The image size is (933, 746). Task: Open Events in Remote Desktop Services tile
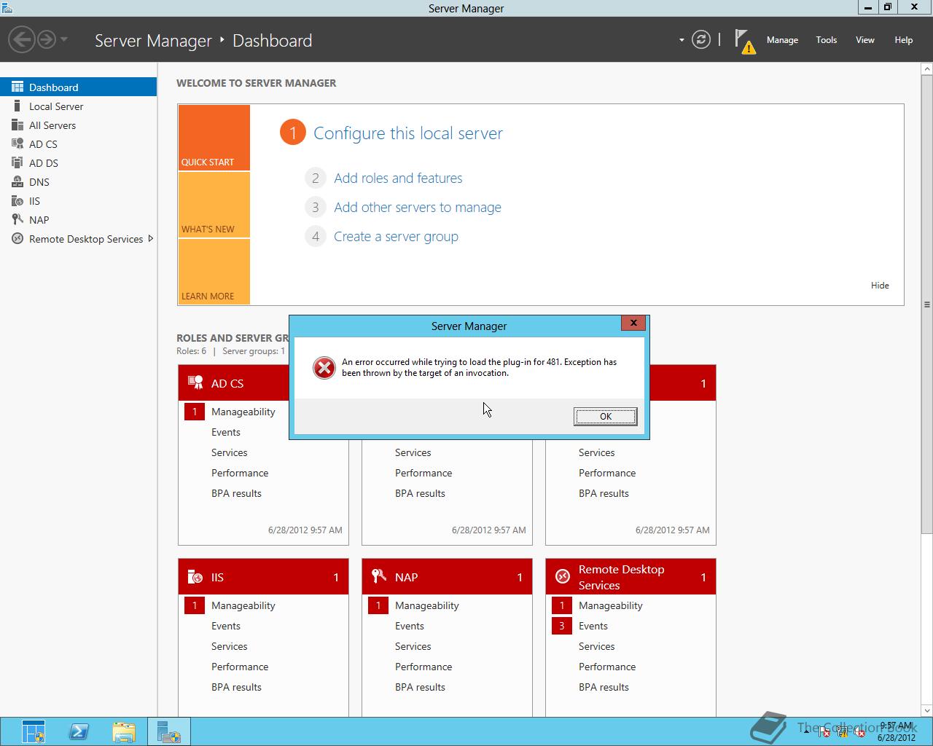[x=593, y=626]
